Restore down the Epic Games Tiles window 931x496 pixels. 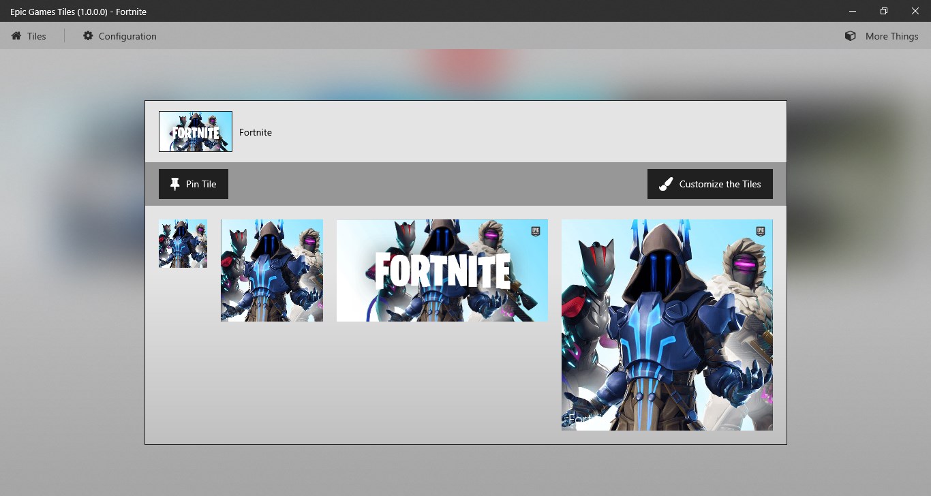884,11
